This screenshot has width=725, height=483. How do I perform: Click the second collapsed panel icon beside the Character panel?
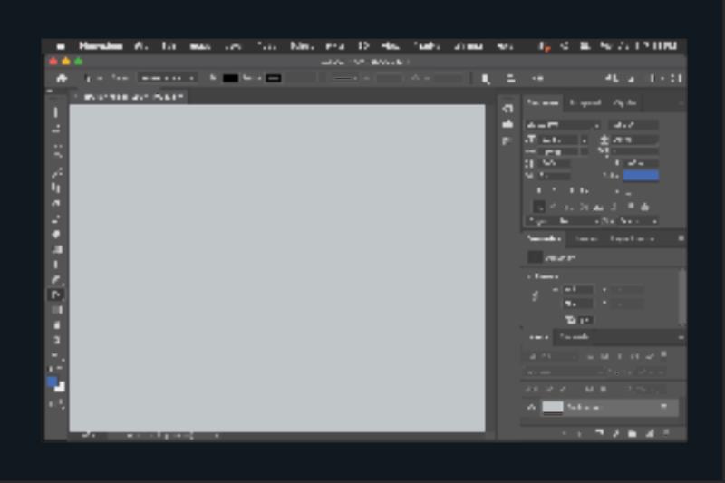point(507,124)
